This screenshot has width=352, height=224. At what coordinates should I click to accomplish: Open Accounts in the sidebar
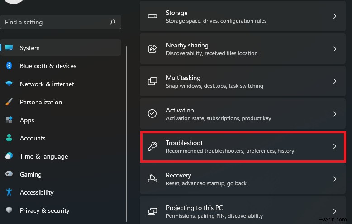pos(33,138)
